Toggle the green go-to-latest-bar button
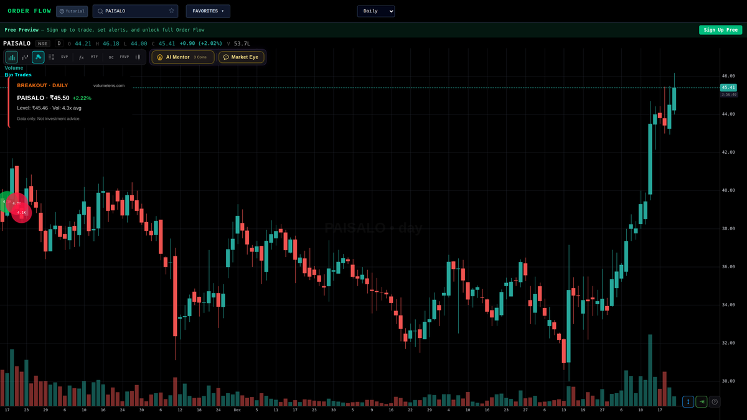The image size is (747, 420). pos(701,401)
